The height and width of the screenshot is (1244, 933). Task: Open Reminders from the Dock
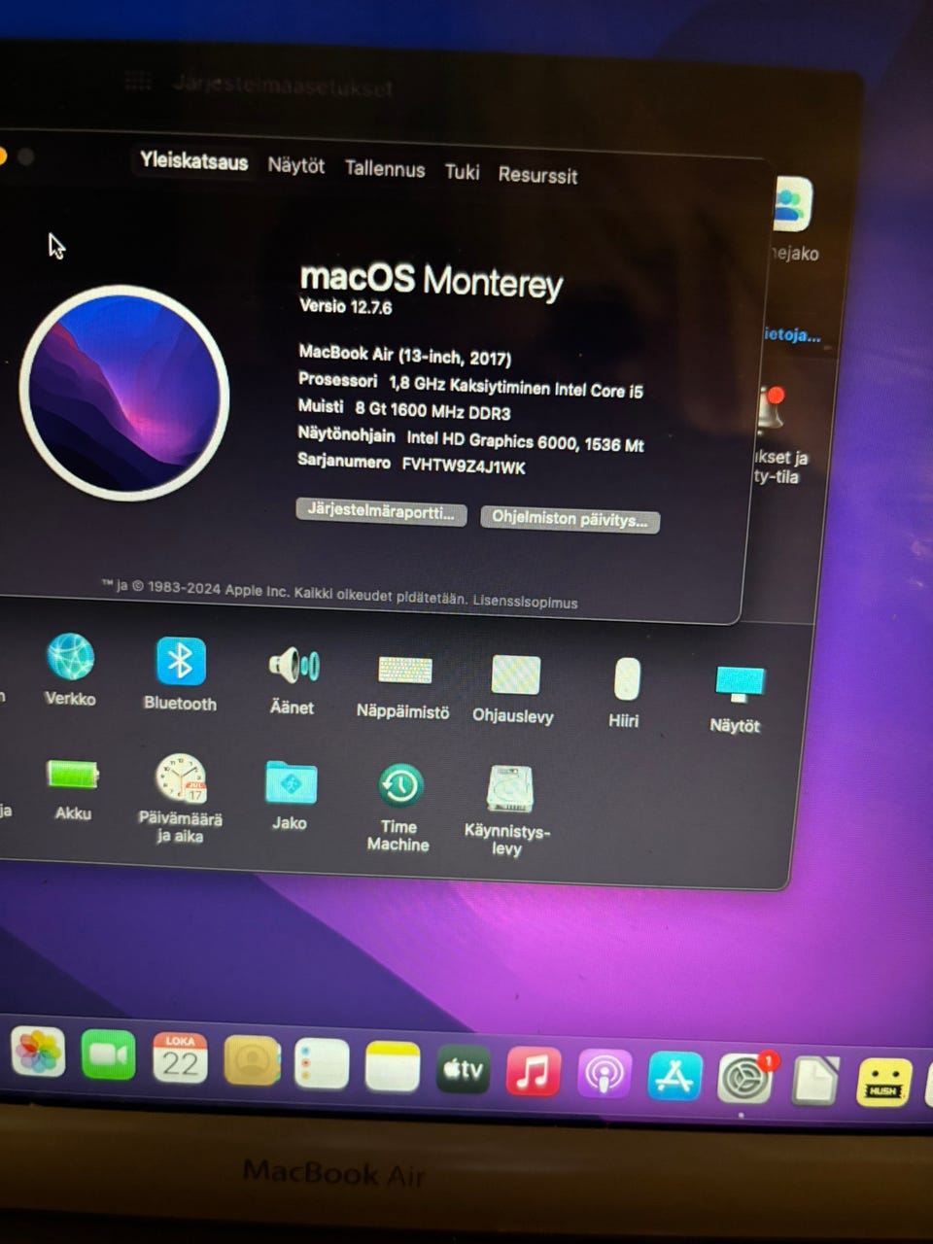[x=322, y=1063]
